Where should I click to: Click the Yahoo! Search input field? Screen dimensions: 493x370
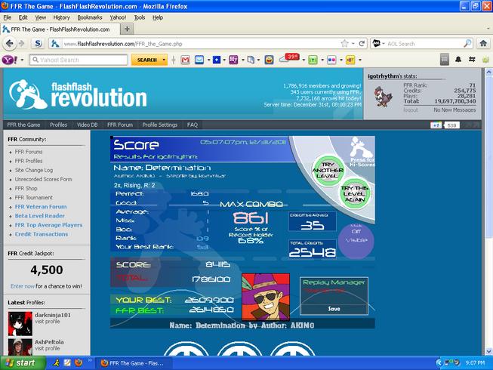click(x=79, y=60)
